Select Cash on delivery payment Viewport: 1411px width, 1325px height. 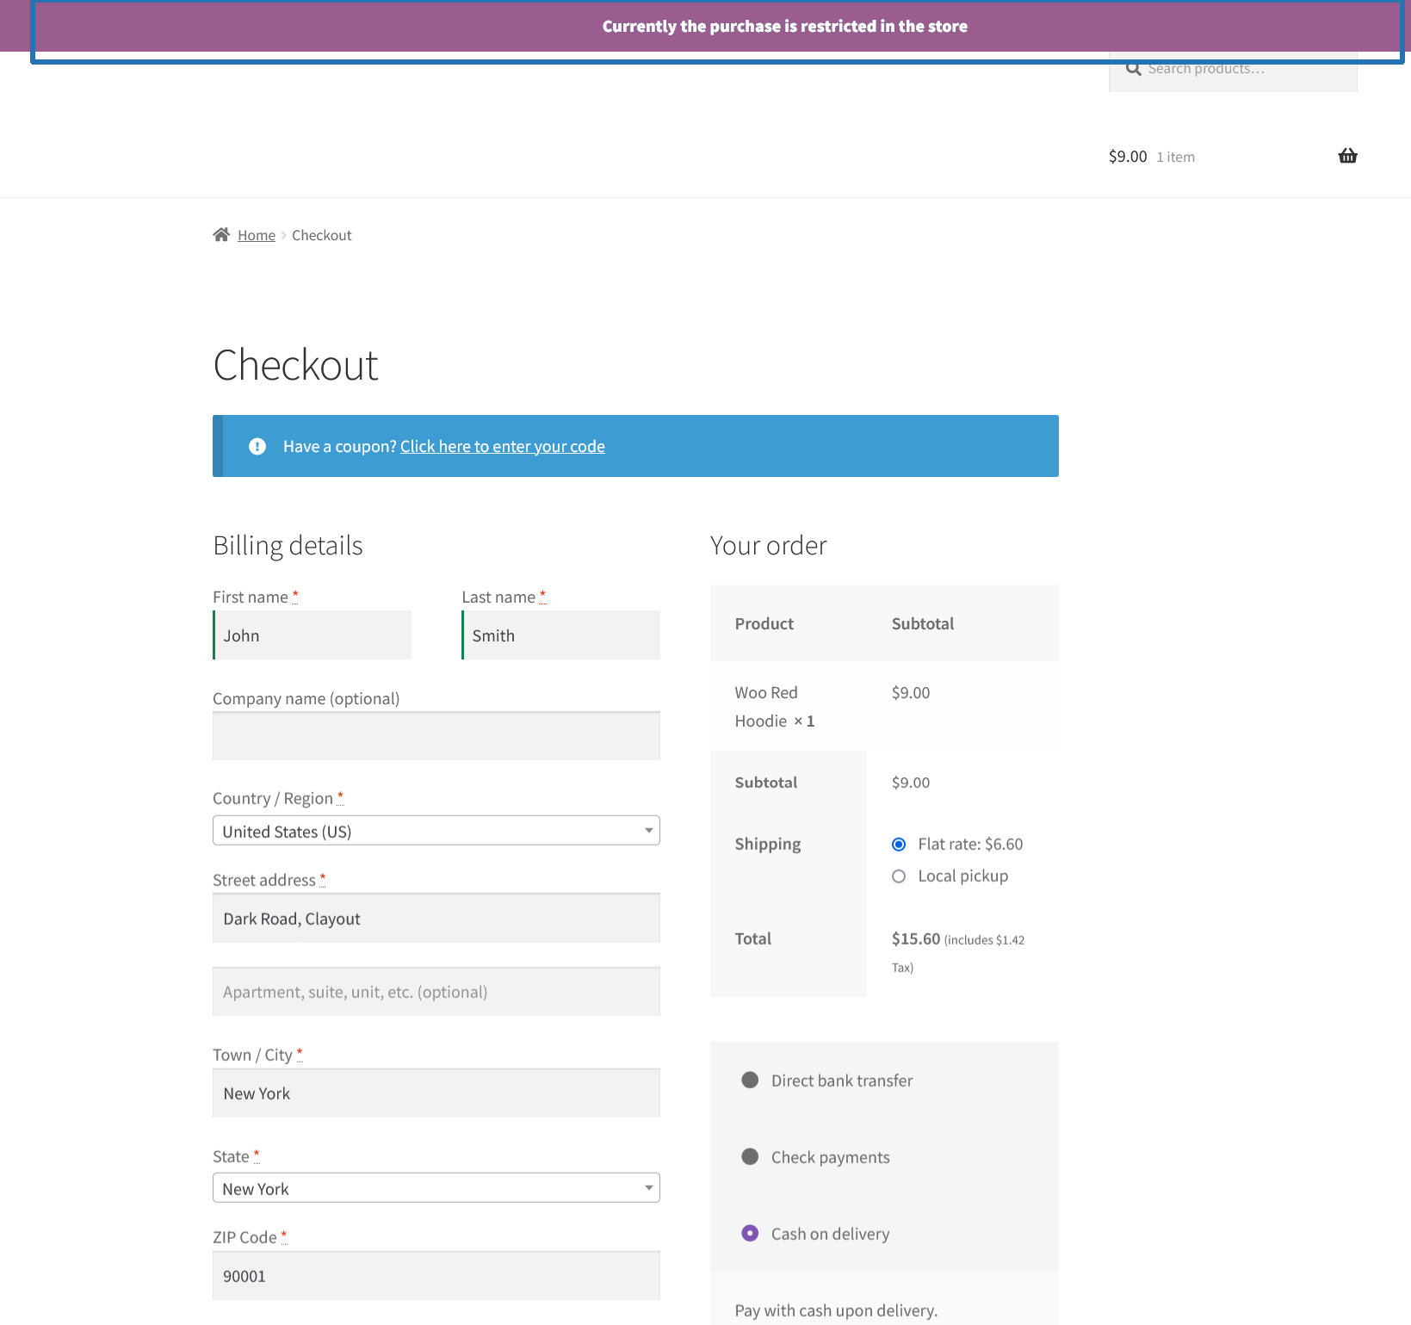point(750,1233)
